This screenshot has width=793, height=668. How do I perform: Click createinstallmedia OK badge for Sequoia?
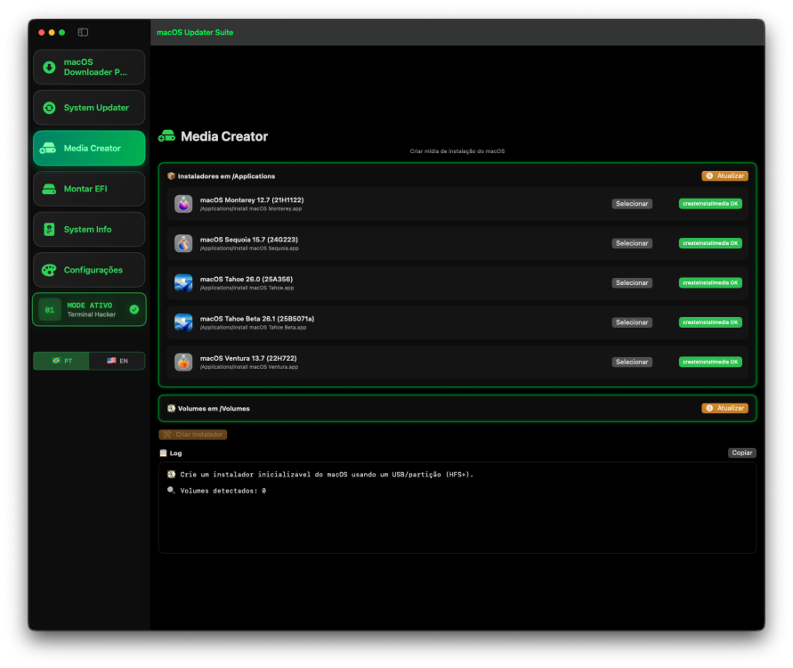tap(710, 243)
